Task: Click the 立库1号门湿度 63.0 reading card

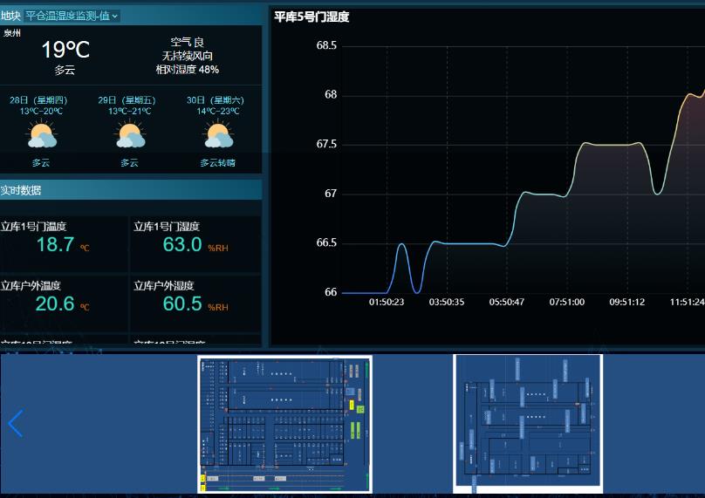Action: (195, 244)
